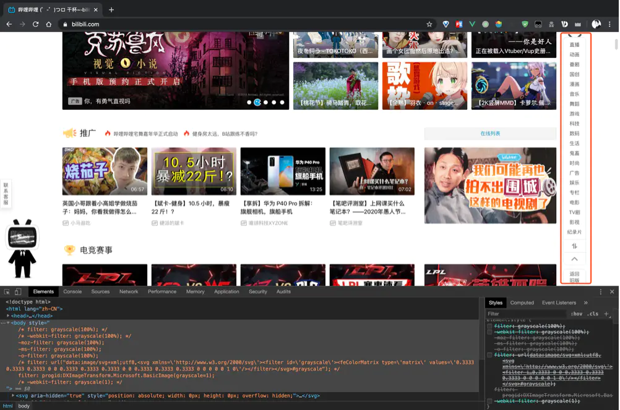The height and width of the screenshot is (410, 620).
Task: Go to 纪录片 in the sidebar
Action: (x=575, y=232)
